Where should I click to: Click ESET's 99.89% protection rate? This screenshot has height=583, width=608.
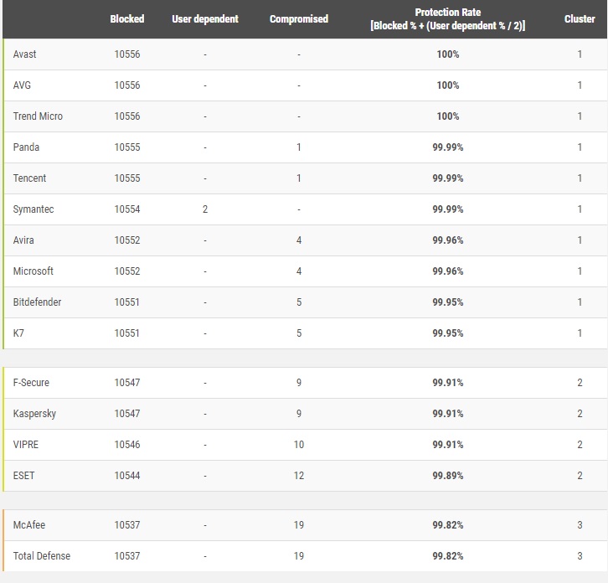(447, 476)
